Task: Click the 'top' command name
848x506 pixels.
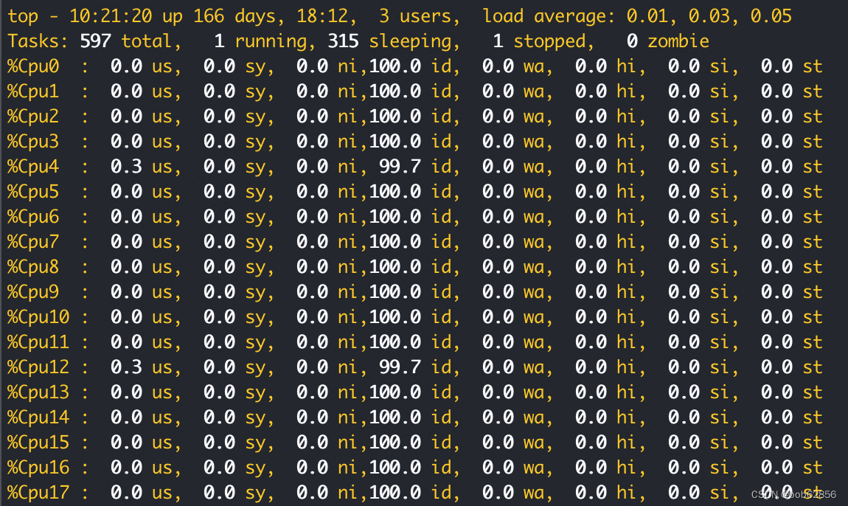Action: [x=23, y=17]
